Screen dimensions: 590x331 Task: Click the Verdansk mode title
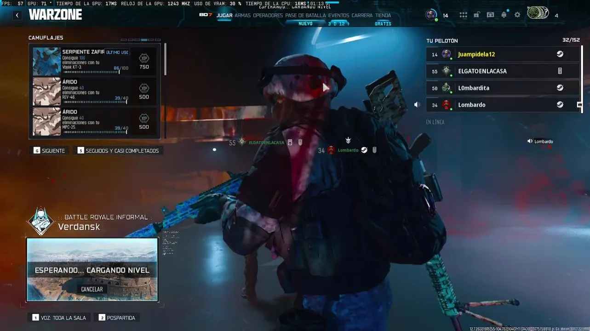coord(79,227)
